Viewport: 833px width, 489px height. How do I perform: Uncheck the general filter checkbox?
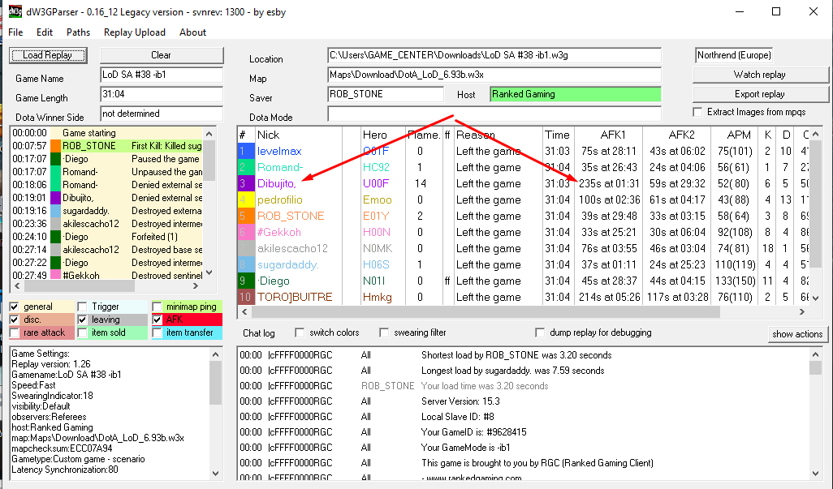tap(15, 307)
